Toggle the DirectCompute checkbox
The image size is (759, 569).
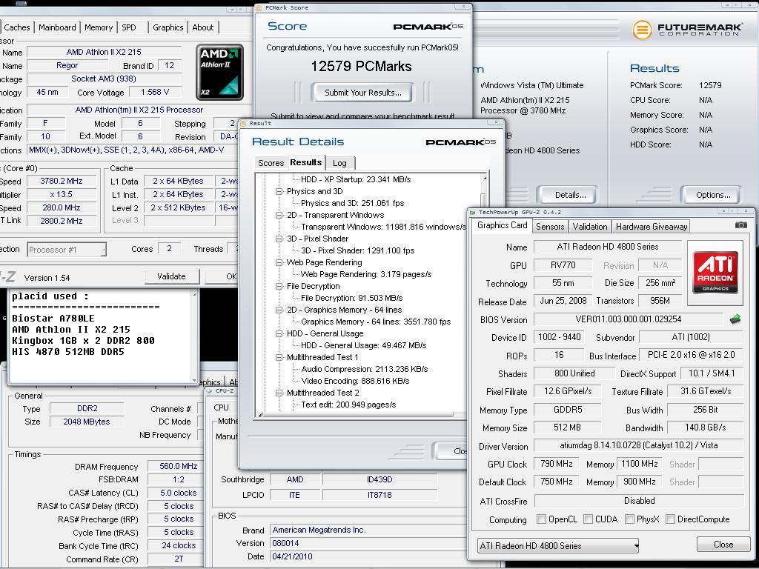pyautogui.click(x=670, y=519)
